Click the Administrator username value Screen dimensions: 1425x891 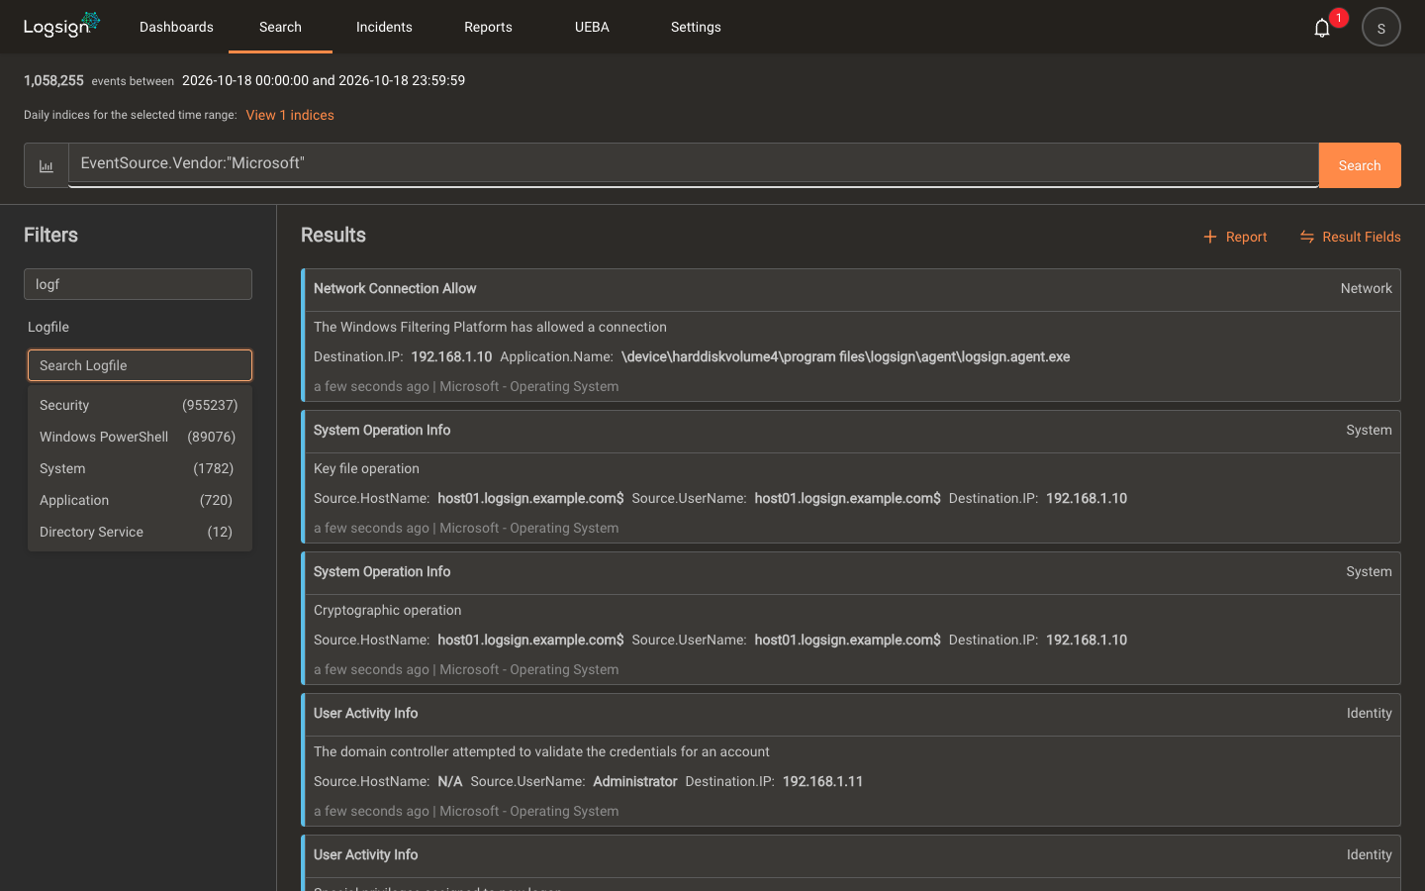[635, 781]
